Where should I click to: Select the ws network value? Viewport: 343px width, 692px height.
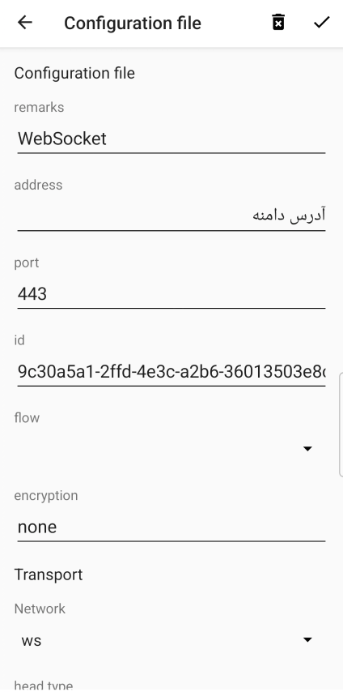[32, 640]
